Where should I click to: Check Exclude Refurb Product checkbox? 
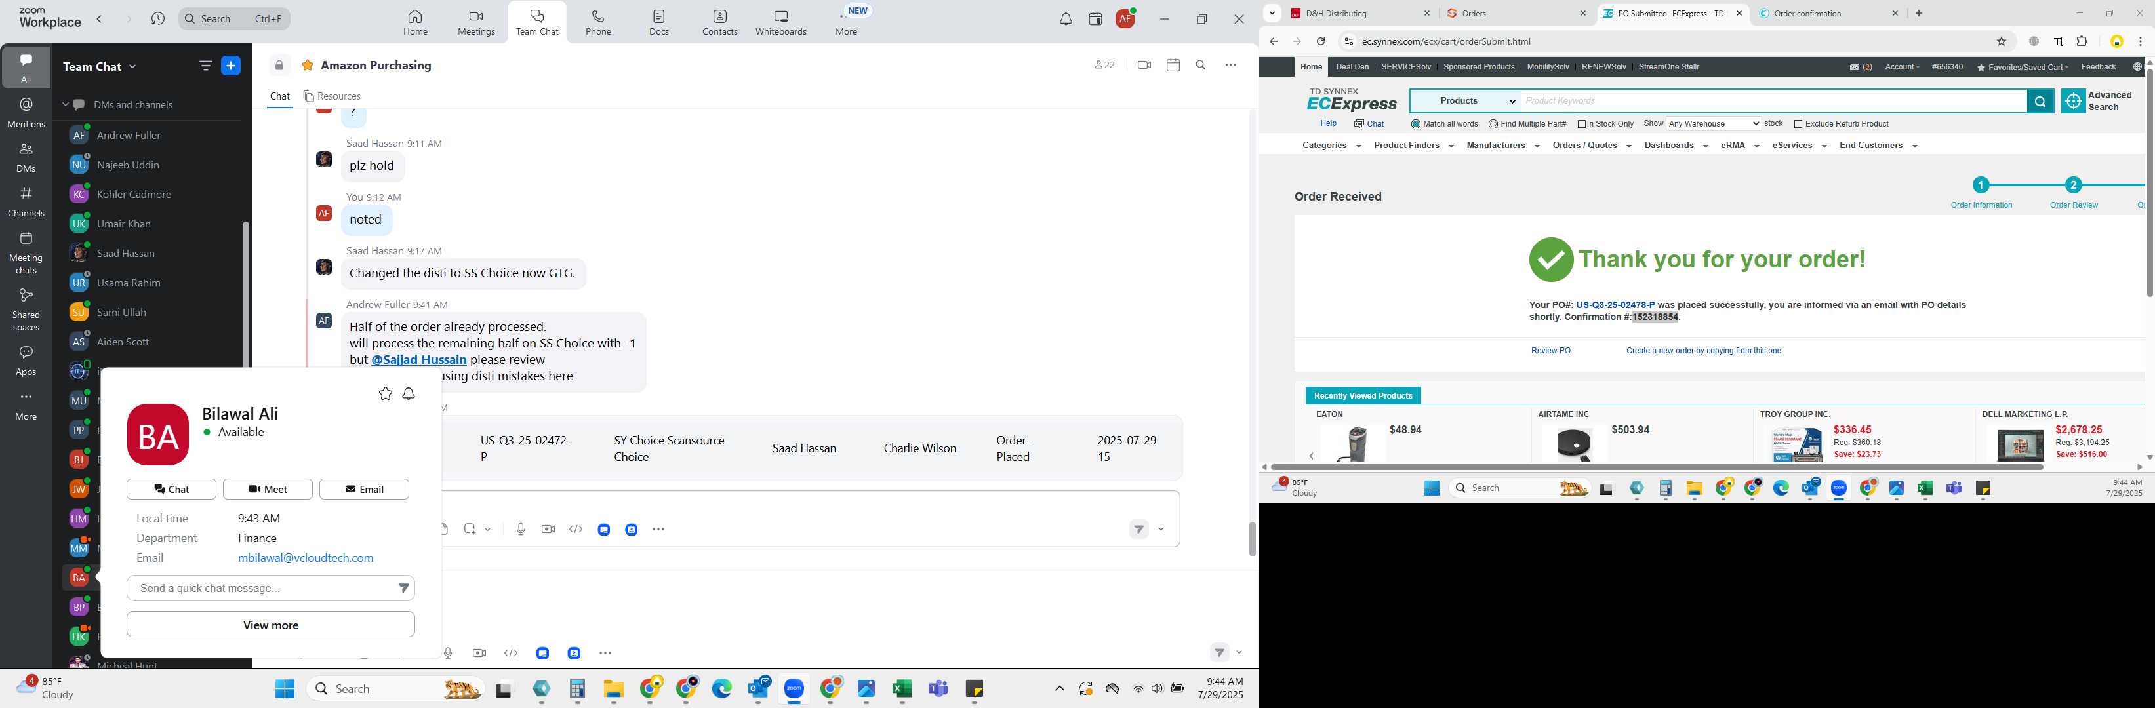click(x=1798, y=124)
